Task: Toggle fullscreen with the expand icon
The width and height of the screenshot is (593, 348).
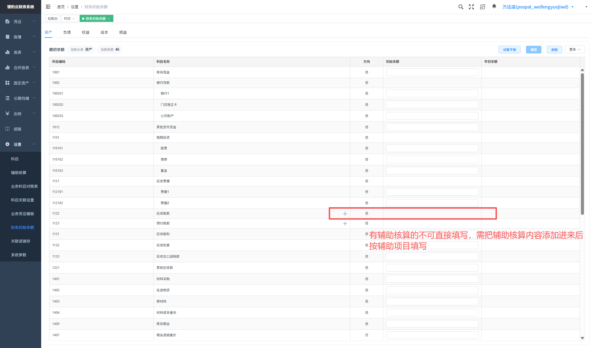Action: pyautogui.click(x=471, y=7)
